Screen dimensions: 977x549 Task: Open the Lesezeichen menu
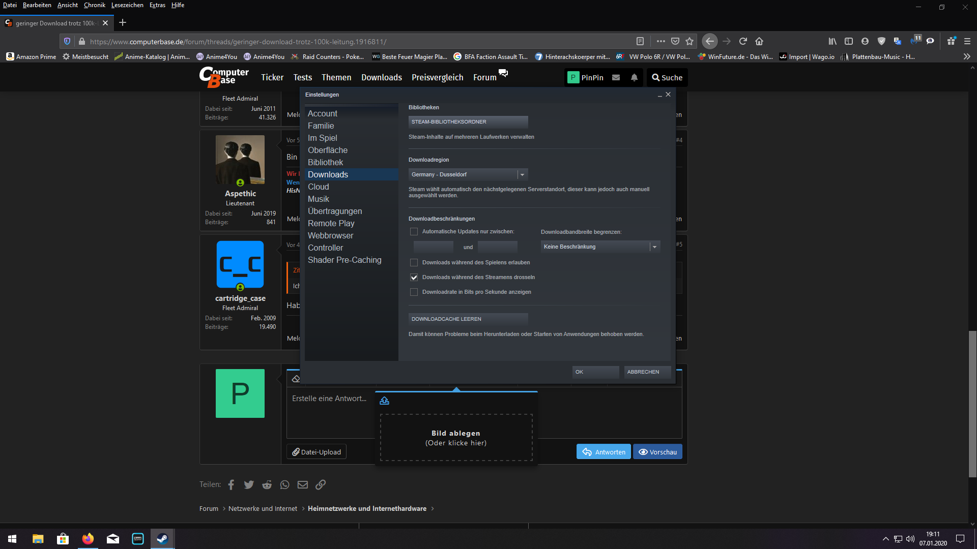coord(127,5)
